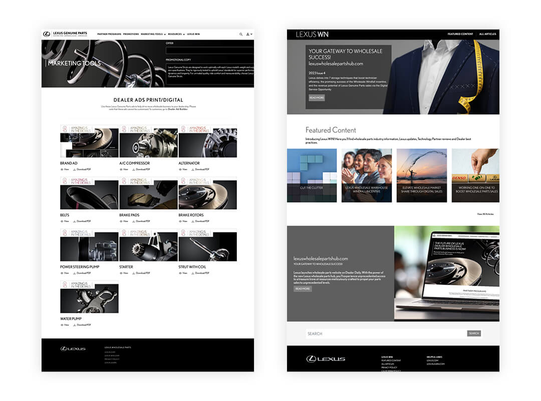Expand the Resources dropdown menu
This screenshot has height=401, width=541.
tap(176, 35)
